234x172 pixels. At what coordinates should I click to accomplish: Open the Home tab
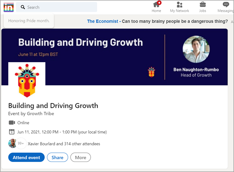point(156,7)
